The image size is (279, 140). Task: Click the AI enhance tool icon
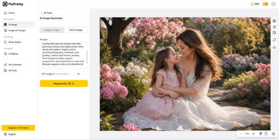pos(274,21)
